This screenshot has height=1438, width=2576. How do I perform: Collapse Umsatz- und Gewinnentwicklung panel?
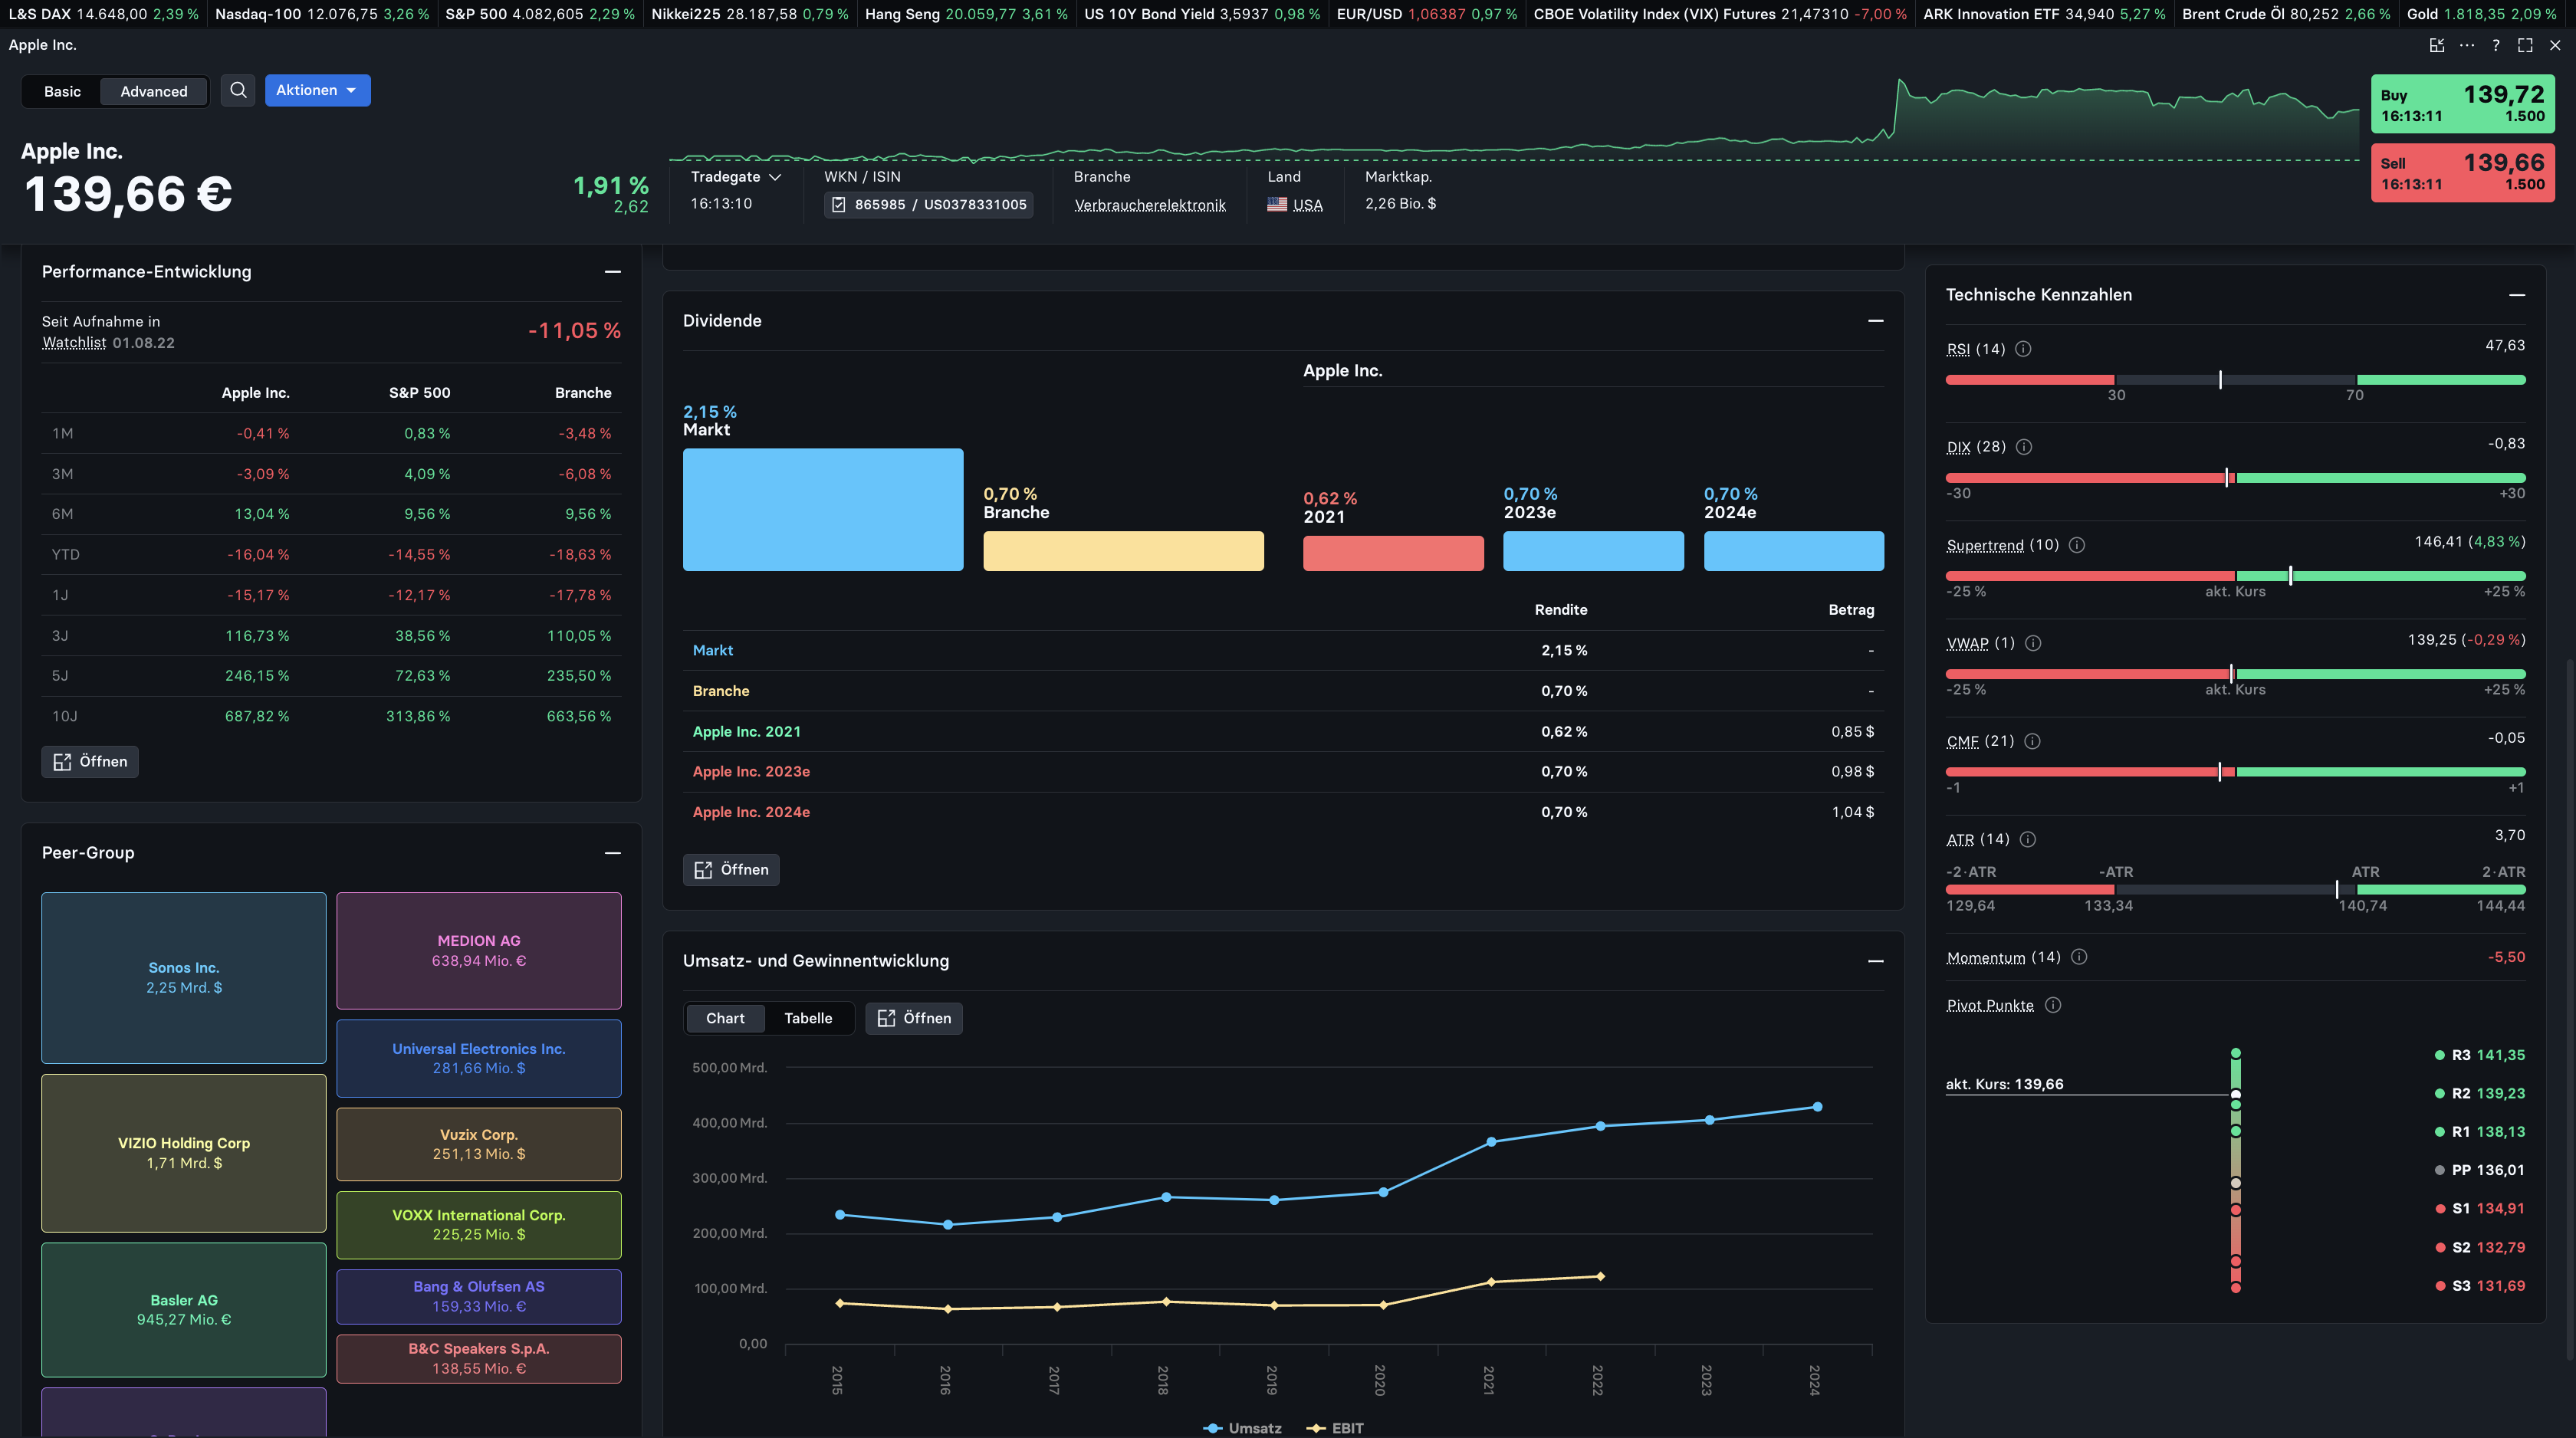1876,960
